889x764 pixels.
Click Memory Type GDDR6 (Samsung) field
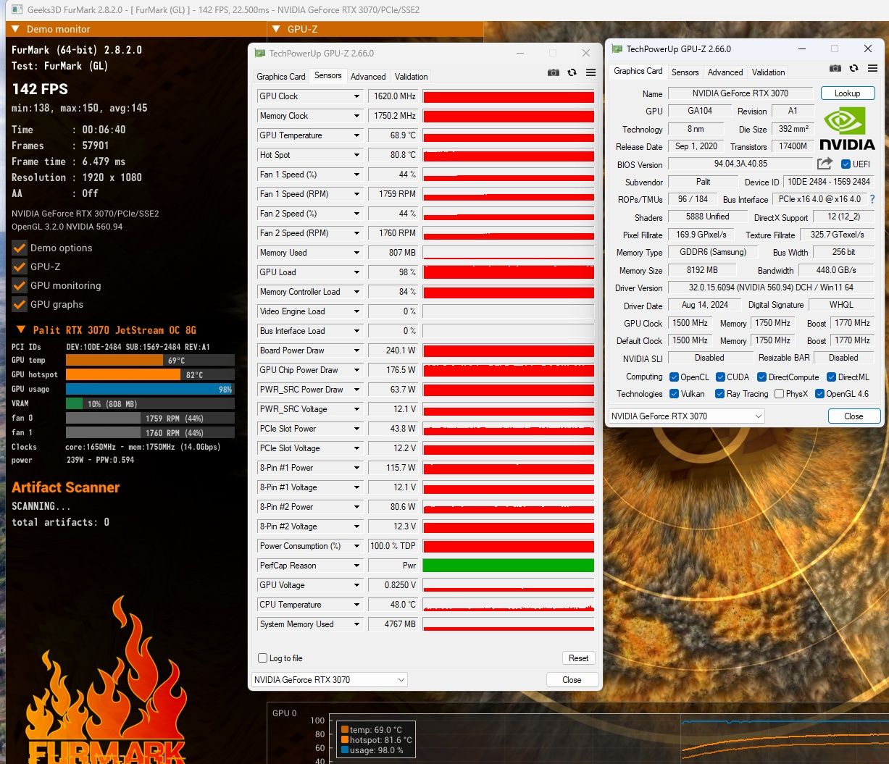click(x=712, y=253)
